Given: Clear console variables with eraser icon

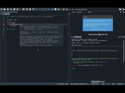Looking at the screenshot, I should (121, 37).
